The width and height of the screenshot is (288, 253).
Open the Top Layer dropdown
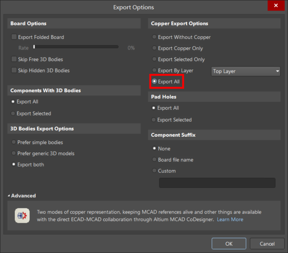click(246, 71)
